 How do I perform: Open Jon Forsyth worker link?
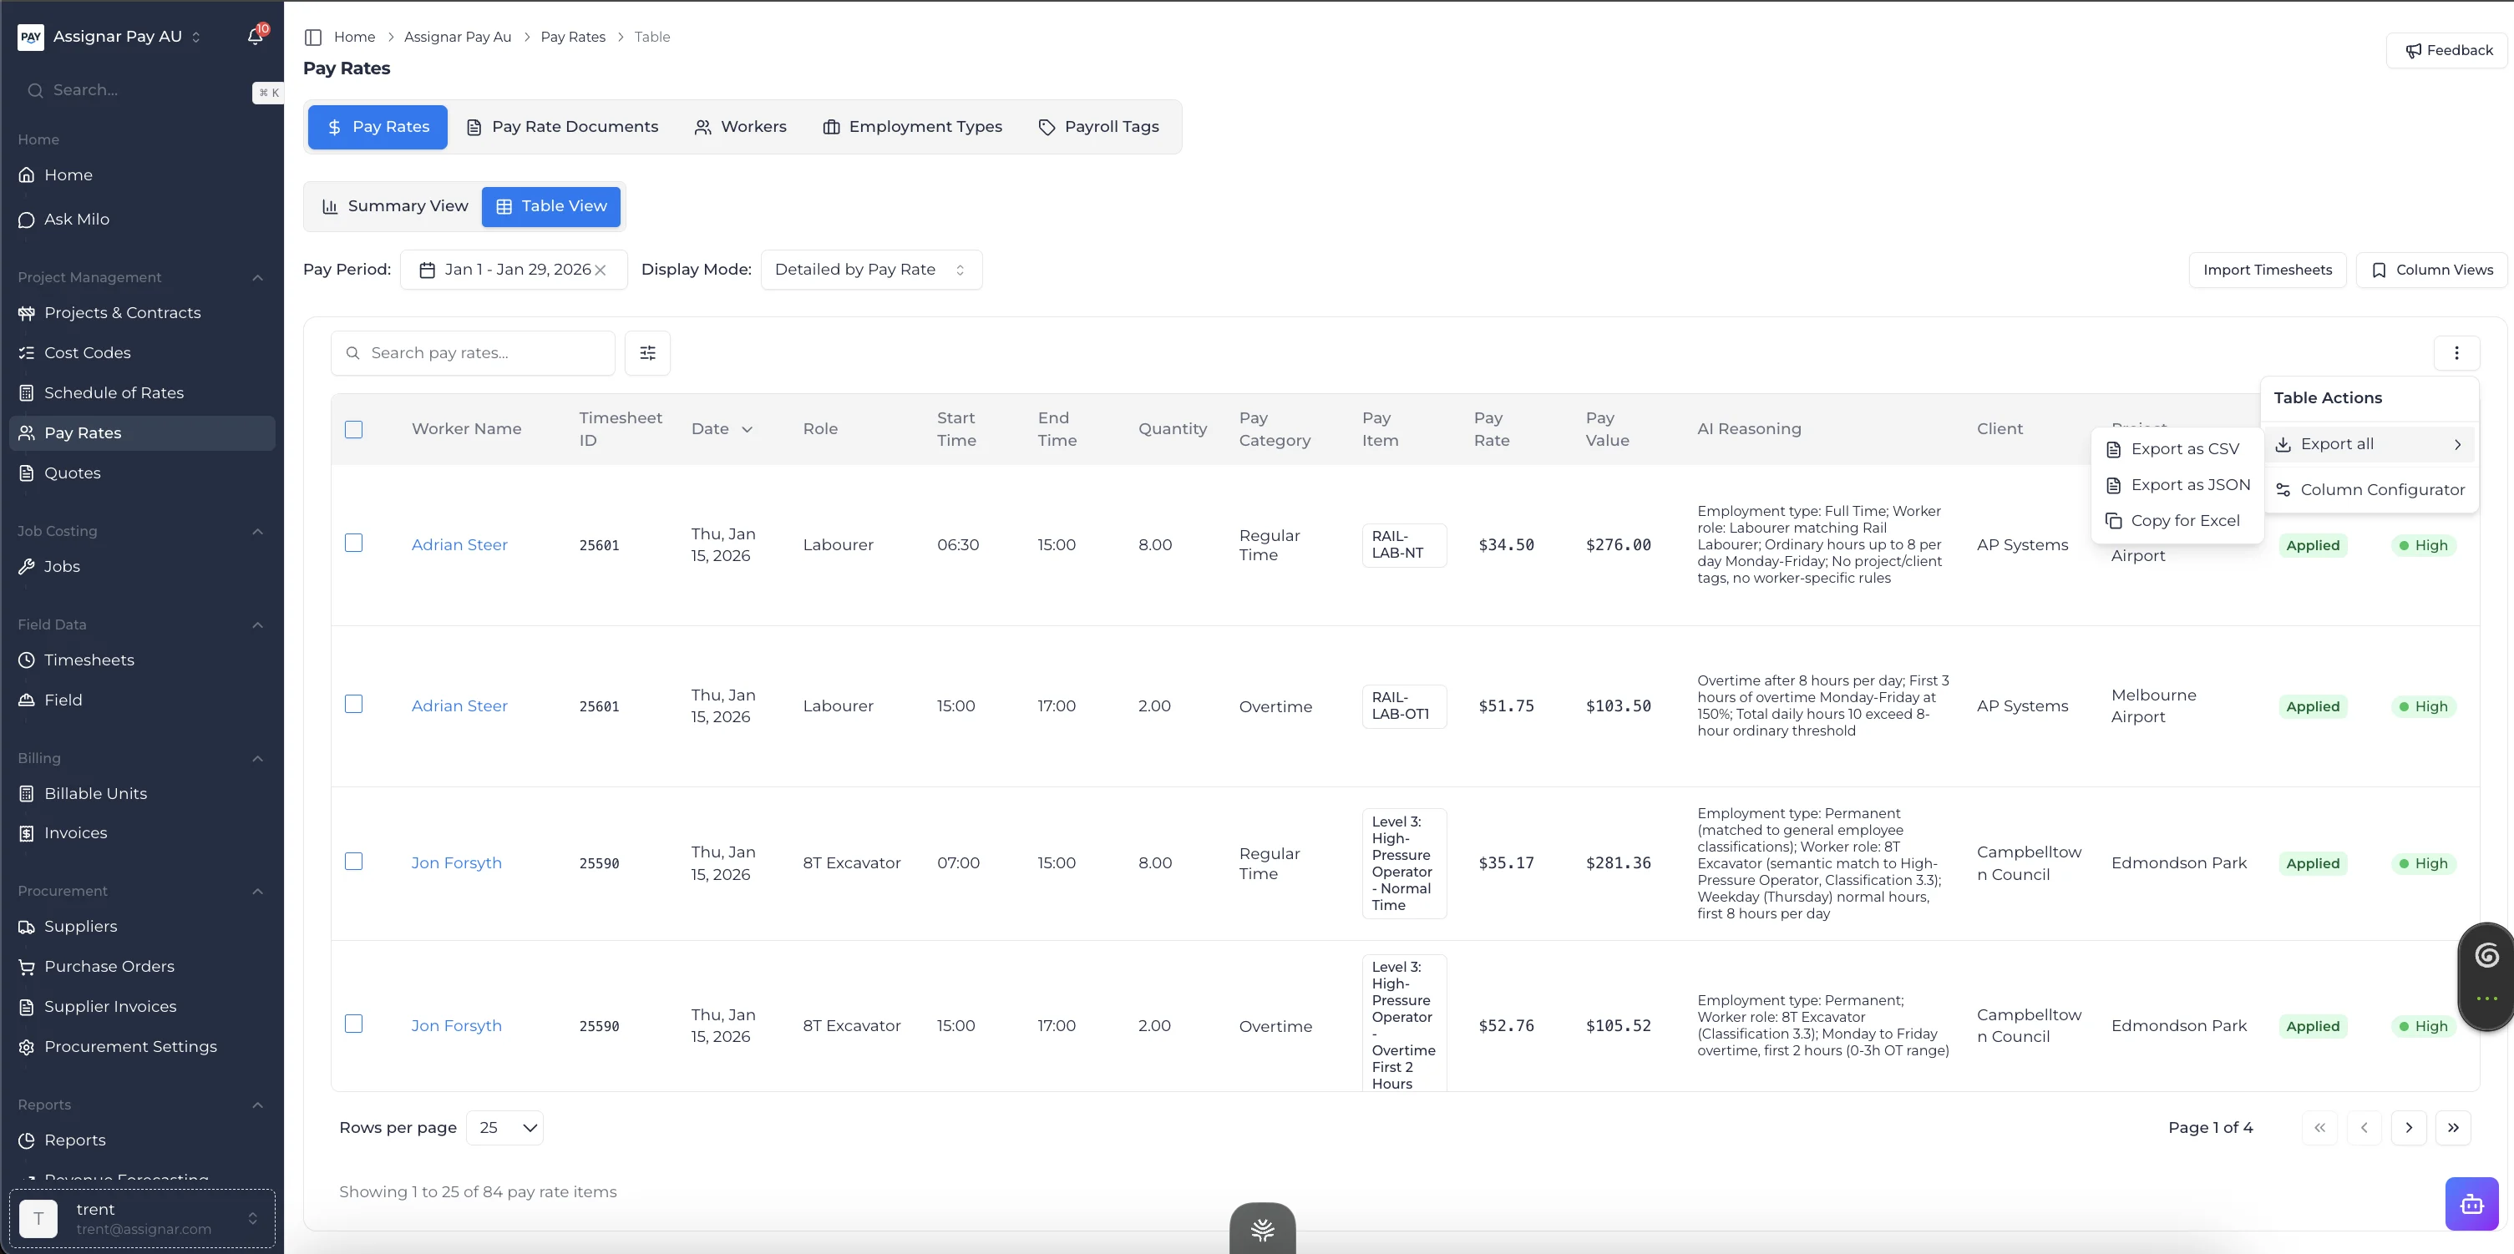[x=456, y=862]
